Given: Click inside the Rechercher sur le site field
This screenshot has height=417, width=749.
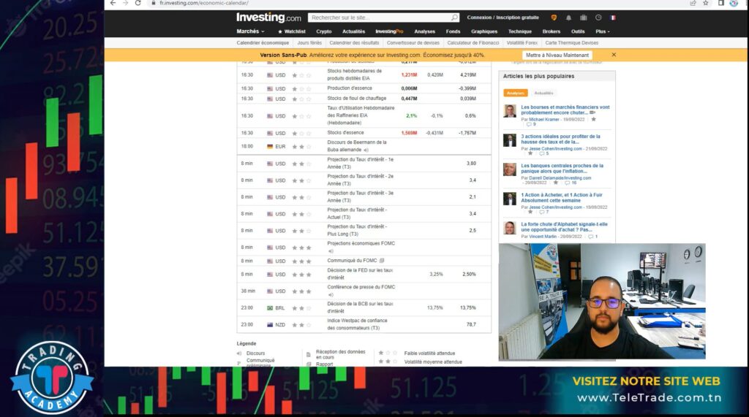Looking at the screenshot, I should tap(377, 18).
